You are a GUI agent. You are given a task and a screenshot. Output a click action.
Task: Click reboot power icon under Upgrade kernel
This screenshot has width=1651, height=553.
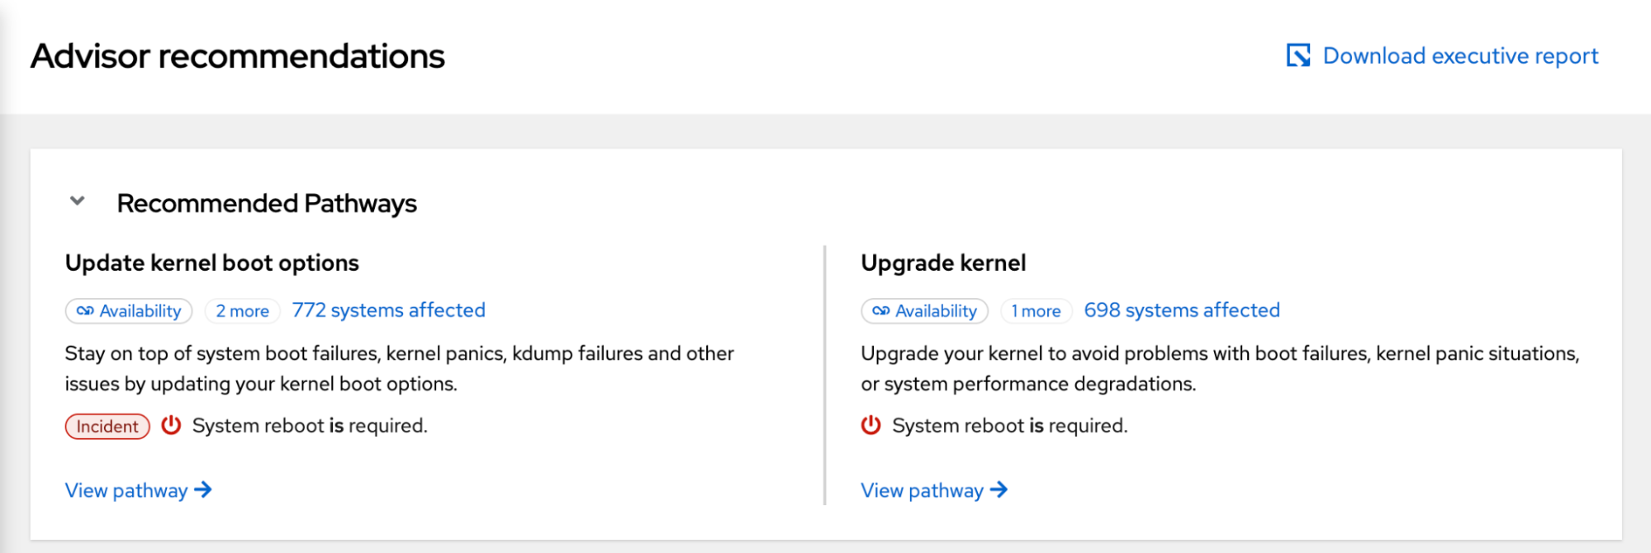[x=871, y=425]
